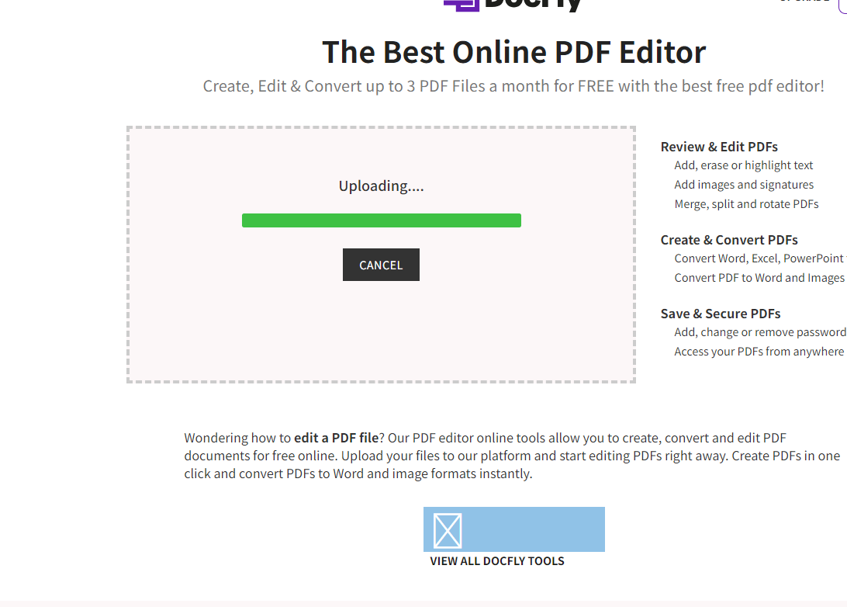The image size is (847, 607).
Task: Click 'Convert PDF to Word and Images'
Action: point(759,278)
